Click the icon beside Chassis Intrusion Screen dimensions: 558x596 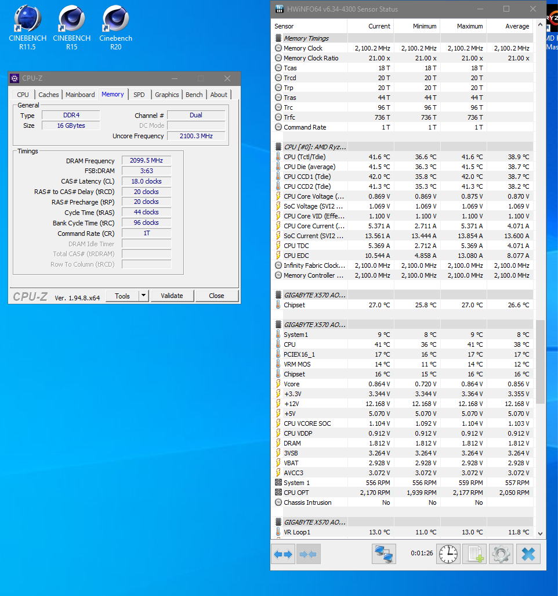click(x=278, y=502)
